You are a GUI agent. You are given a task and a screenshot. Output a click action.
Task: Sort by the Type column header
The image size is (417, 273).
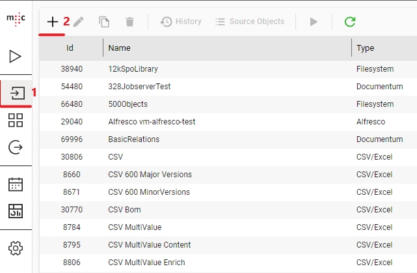(365, 48)
